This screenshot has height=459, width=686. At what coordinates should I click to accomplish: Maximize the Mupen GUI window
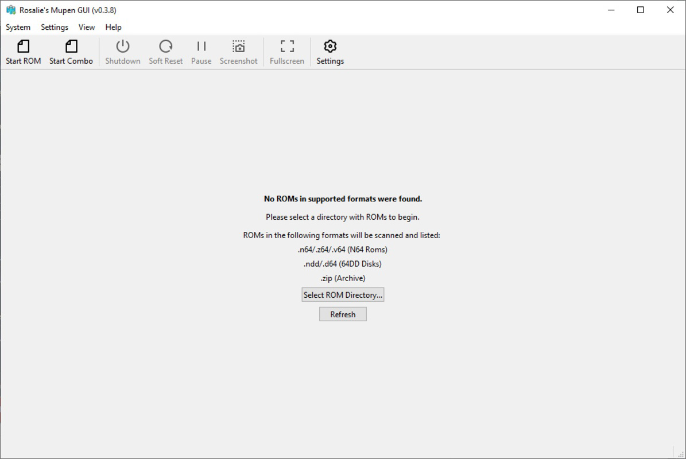coord(641,10)
